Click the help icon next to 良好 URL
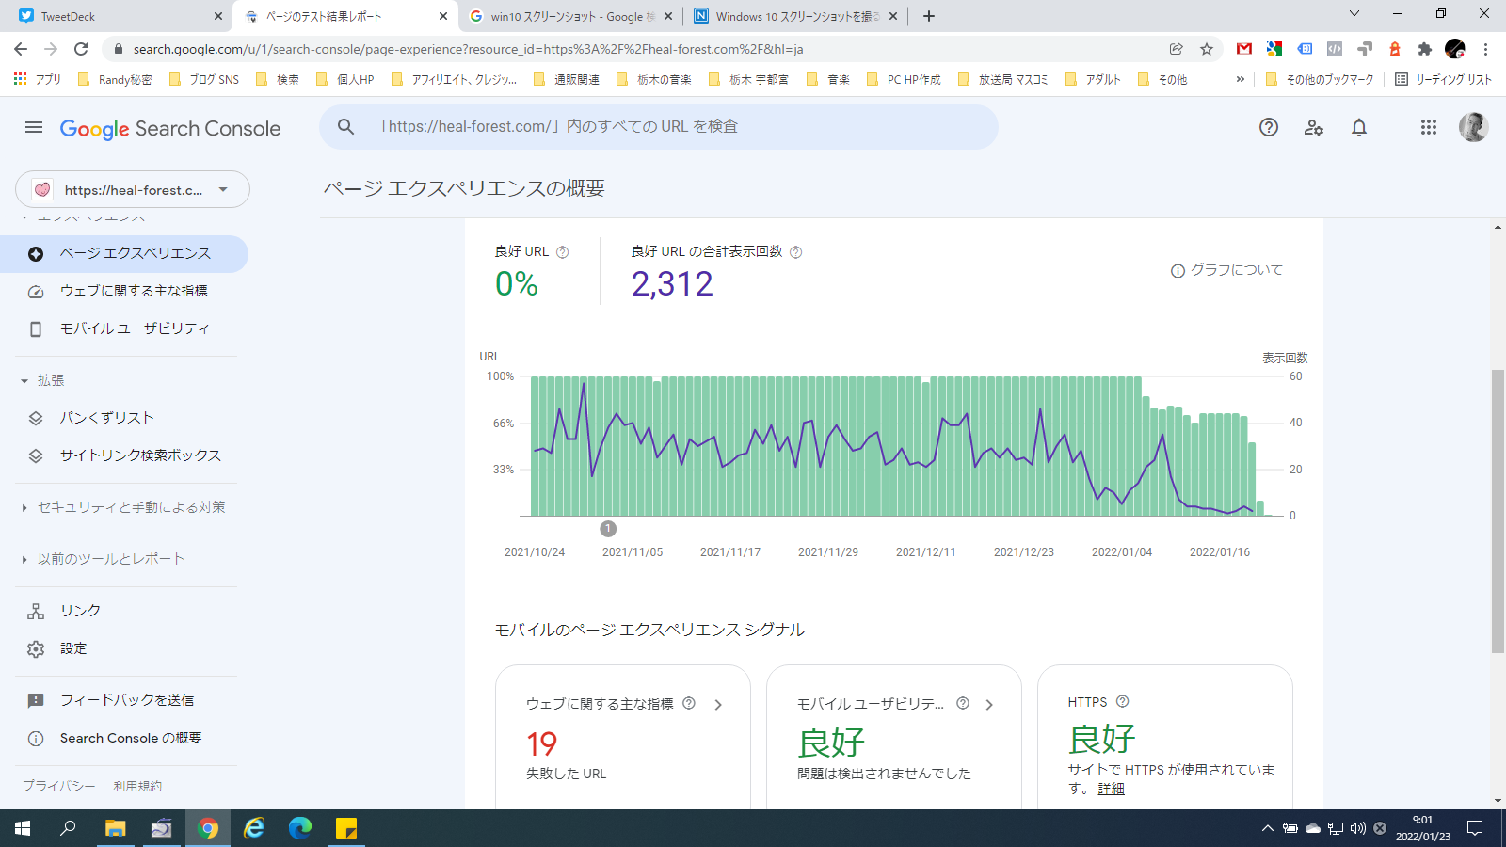The width and height of the screenshot is (1506, 847). pyautogui.click(x=563, y=251)
